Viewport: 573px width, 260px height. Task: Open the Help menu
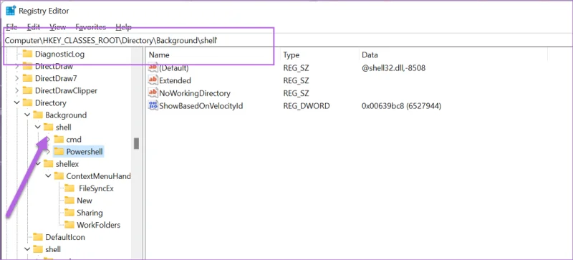(x=123, y=27)
